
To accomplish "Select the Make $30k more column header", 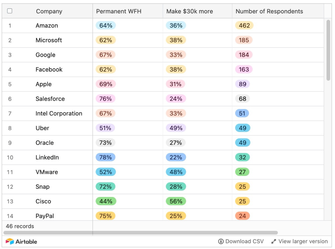I will 190,11.
